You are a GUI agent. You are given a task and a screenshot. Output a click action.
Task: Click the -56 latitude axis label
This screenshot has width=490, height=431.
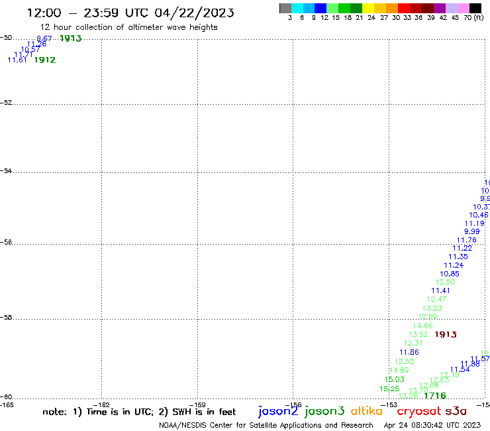point(6,242)
